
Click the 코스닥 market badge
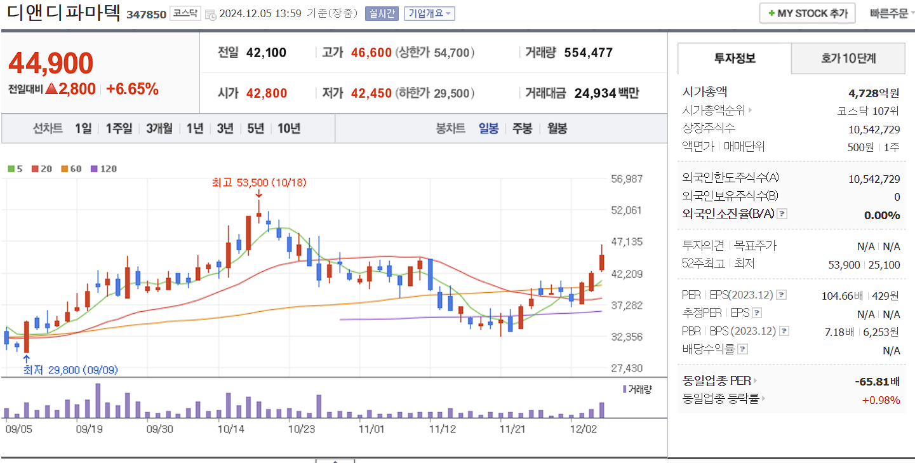pyautogui.click(x=185, y=13)
